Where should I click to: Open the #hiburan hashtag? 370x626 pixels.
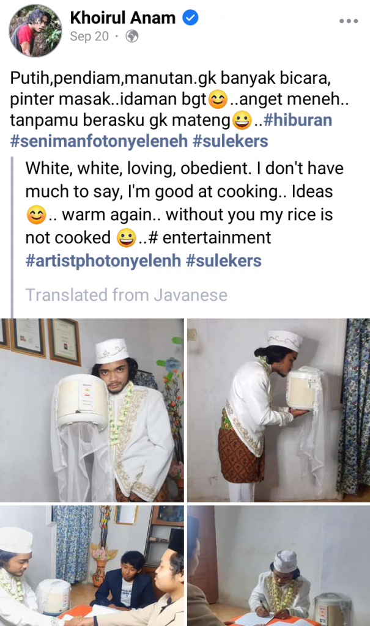pos(298,120)
